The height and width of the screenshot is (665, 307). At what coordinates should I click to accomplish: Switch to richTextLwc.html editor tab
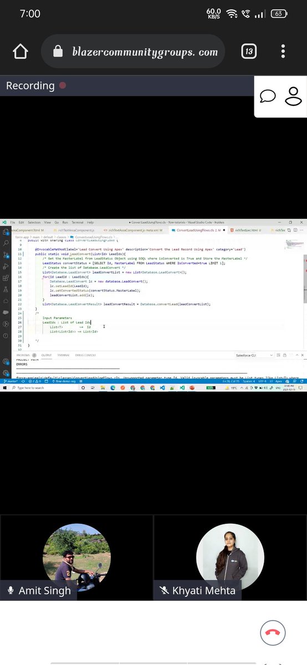tap(246, 229)
